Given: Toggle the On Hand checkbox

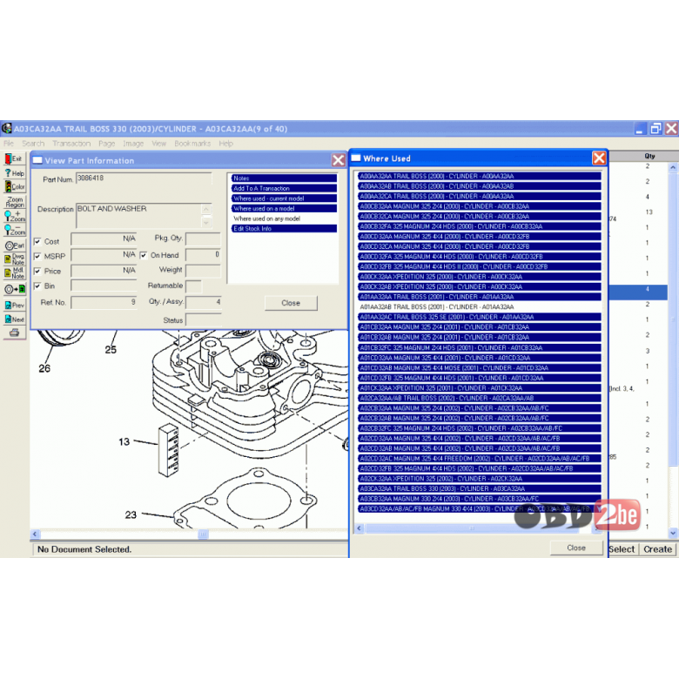Looking at the screenshot, I should click(144, 255).
